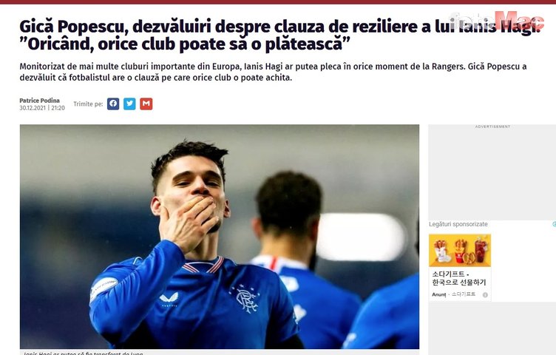Open the sponsored snack and drink thumbnail
This screenshot has height=355, width=556.
[x=460, y=251]
